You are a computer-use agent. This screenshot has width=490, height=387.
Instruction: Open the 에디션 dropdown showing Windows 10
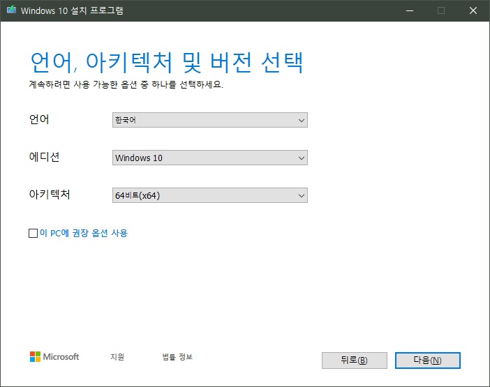(210, 158)
